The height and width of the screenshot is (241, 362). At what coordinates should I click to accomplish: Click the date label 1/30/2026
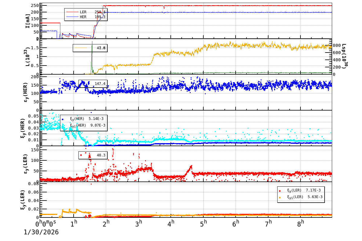pos(41,233)
